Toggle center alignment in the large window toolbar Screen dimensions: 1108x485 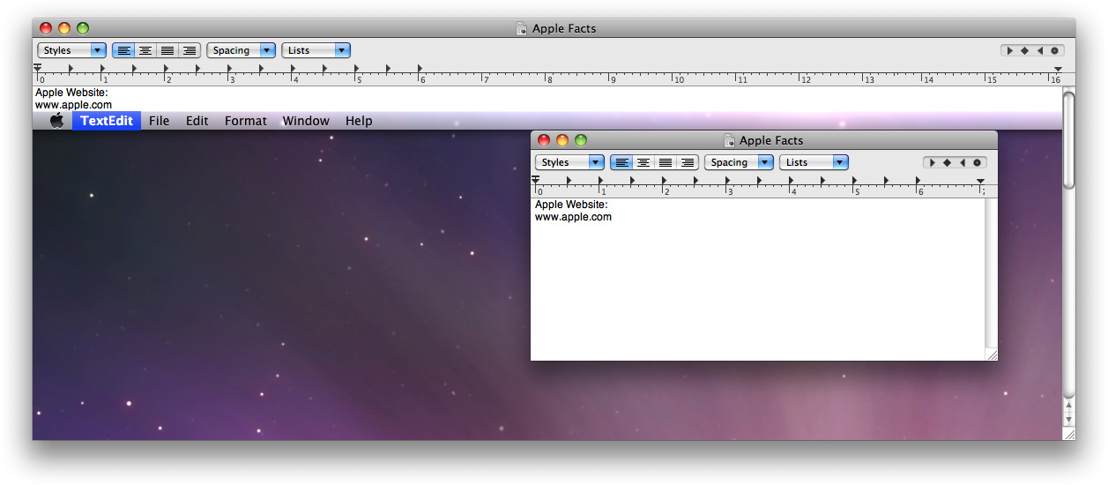(x=145, y=51)
